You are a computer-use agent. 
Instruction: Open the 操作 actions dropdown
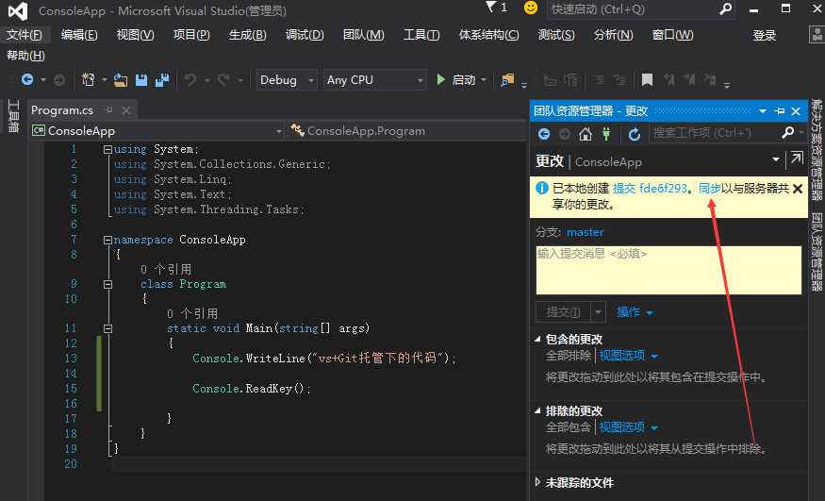point(635,312)
